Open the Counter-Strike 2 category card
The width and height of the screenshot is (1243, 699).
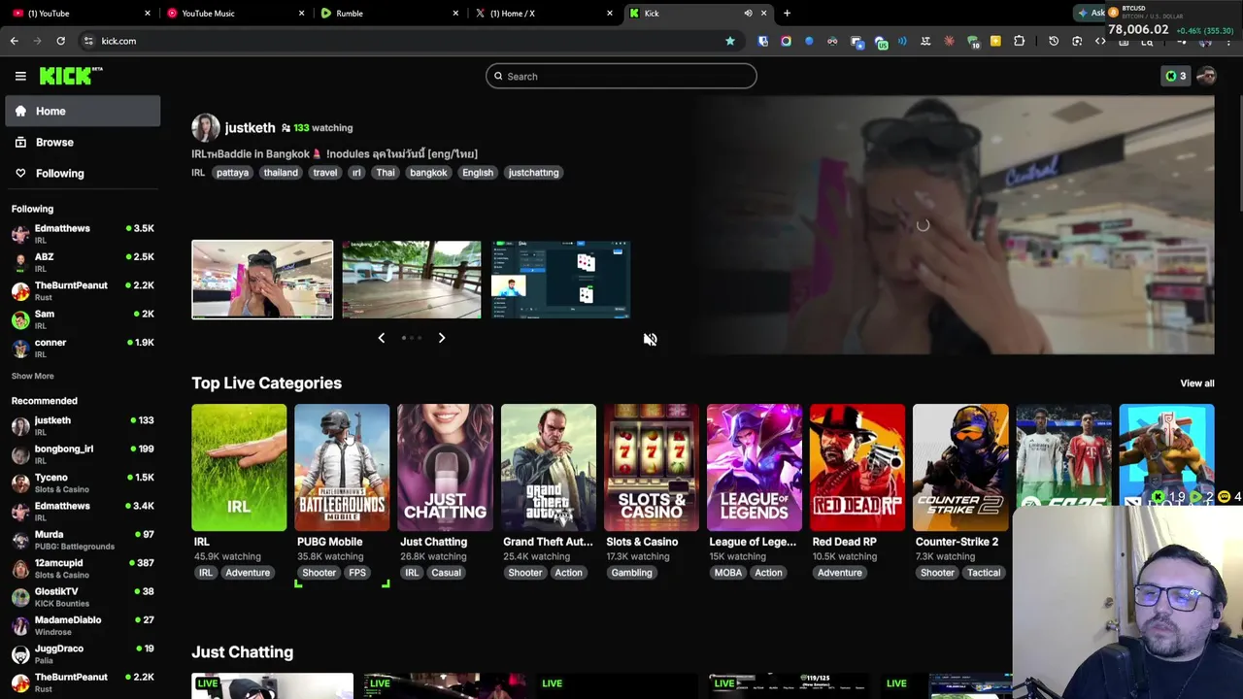pos(960,468)
